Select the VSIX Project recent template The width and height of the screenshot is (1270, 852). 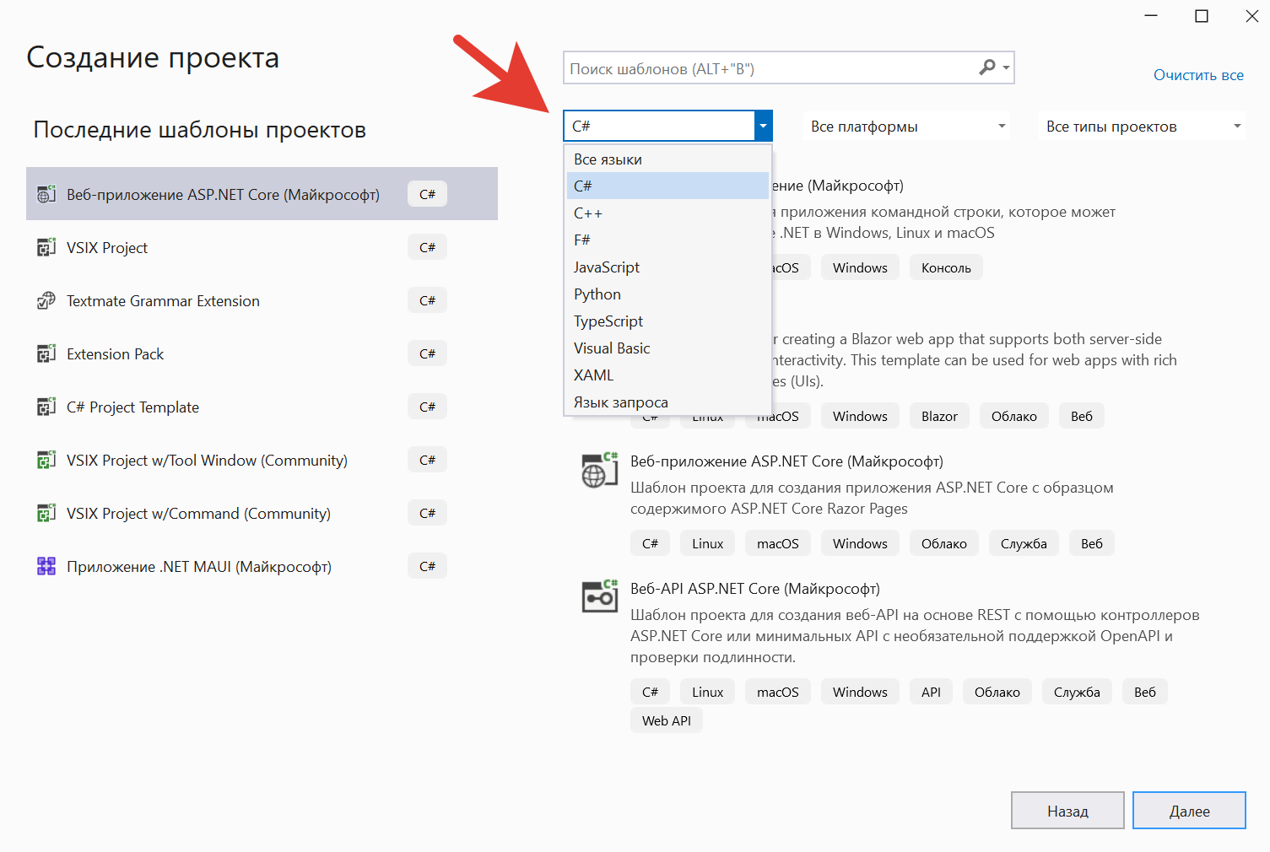click(262, 247)
